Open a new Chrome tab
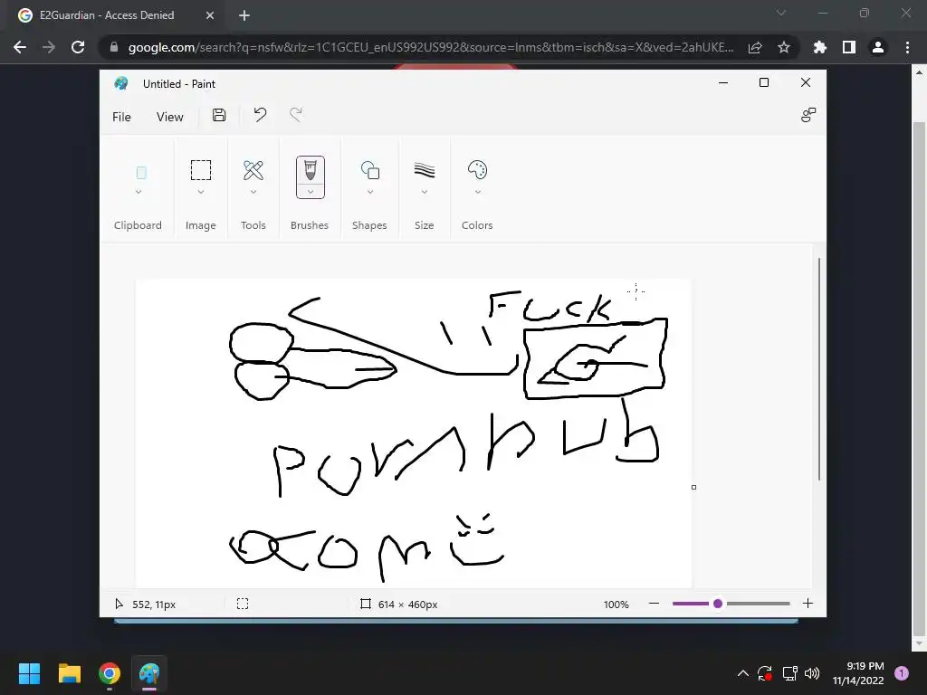The height and width of the screenshot is (695, 927). tap(244, 15)
